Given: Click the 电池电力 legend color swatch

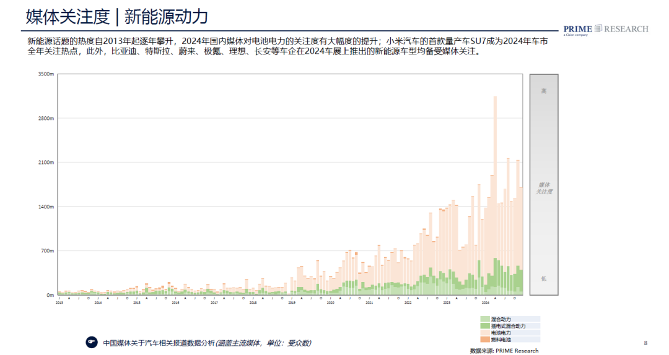Looking at the screenshot, I should click(x=484, y=333).
